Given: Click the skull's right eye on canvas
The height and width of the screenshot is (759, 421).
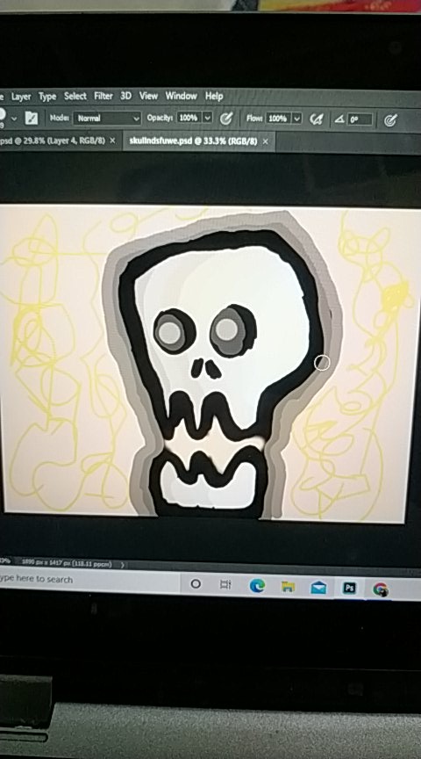Looking at the screenshot, I should (x=232, y=331).
